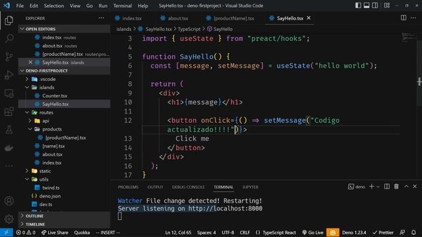
Task: Kill the terminal with trash icon
Action: click(396, 186)
